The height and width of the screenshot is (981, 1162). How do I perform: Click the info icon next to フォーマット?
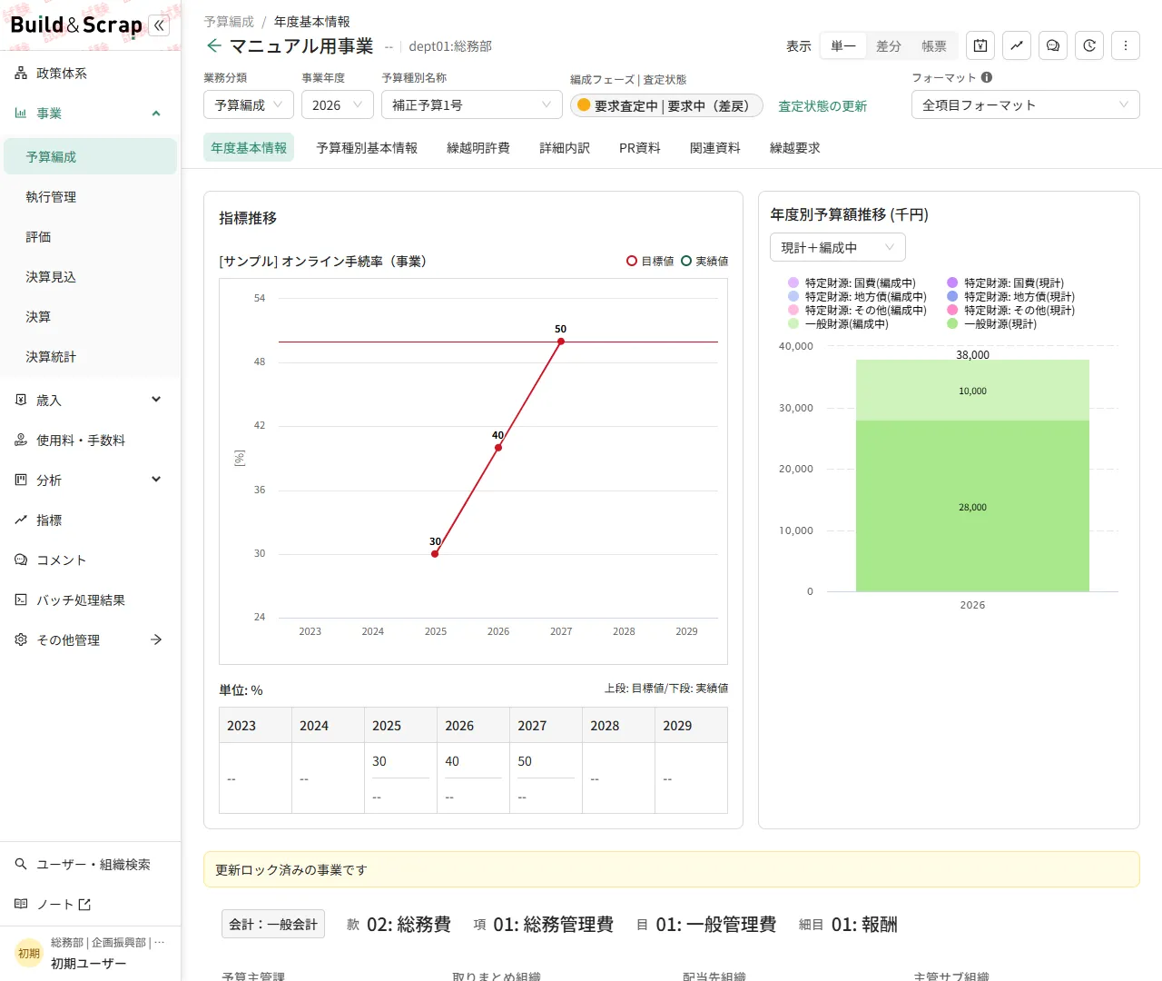tap(987, 77)
